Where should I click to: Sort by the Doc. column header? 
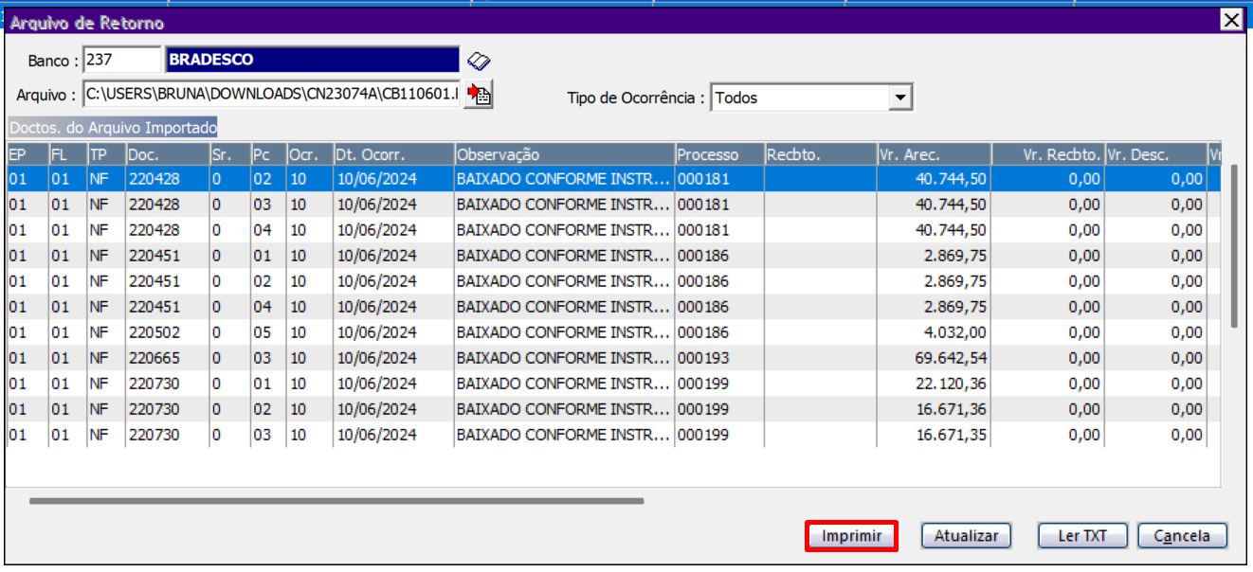(x=167, y=154)
